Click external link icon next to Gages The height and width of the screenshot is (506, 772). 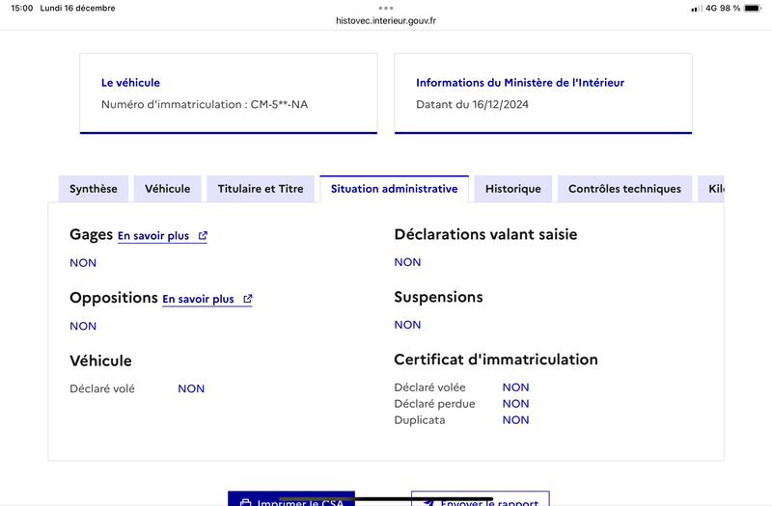[x=203, y=235]
